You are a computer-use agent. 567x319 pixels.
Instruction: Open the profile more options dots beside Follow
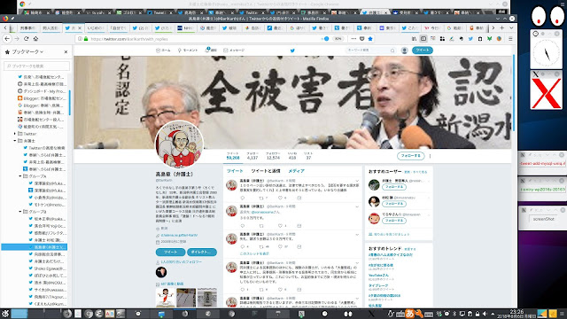point(430,156)
